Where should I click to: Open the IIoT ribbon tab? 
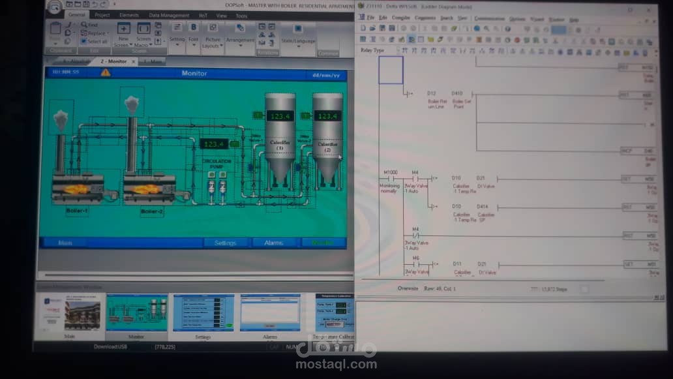point(203,16)
